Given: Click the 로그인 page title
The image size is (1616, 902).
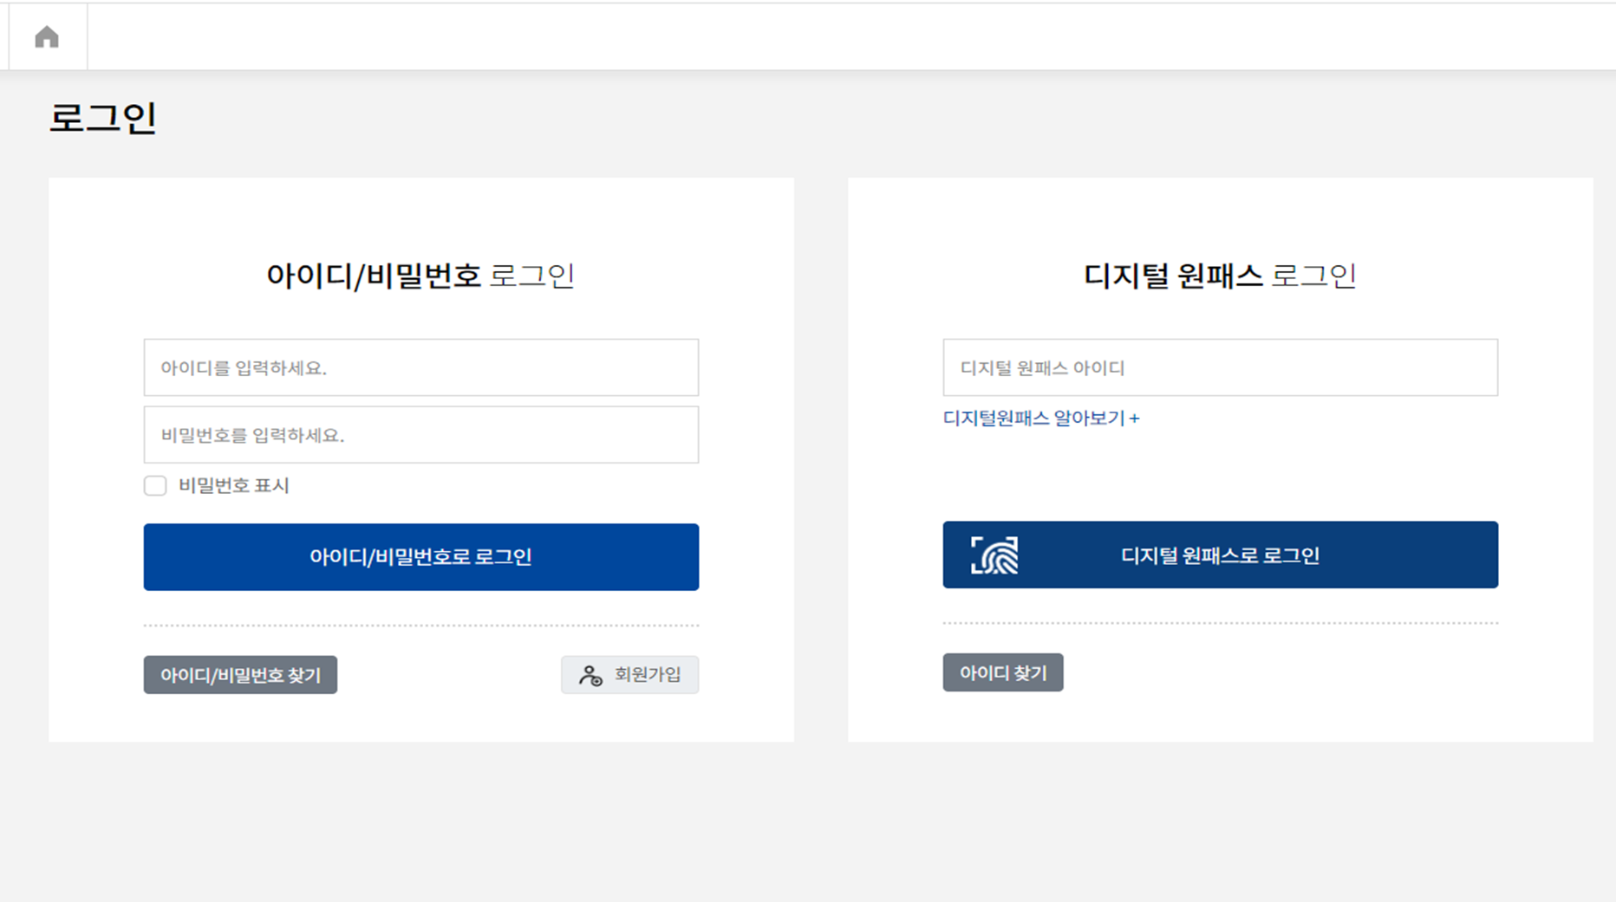Looking at the screenshot, I should coord(102,118).
